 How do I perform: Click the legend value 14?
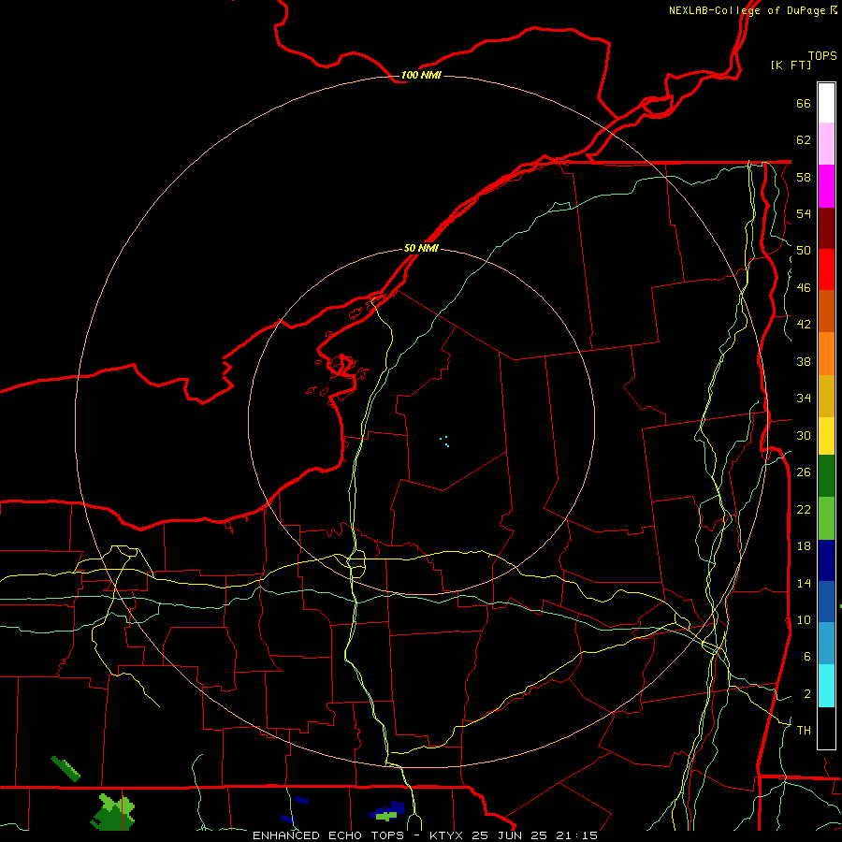[x=804, y=584]
